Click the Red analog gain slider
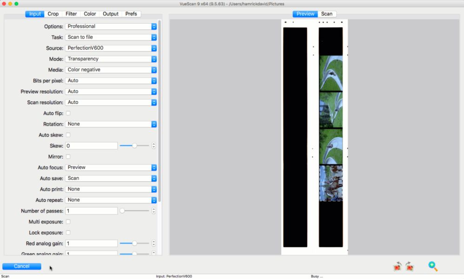This screenshot has width=464, height=279. (x=134, y=243)
